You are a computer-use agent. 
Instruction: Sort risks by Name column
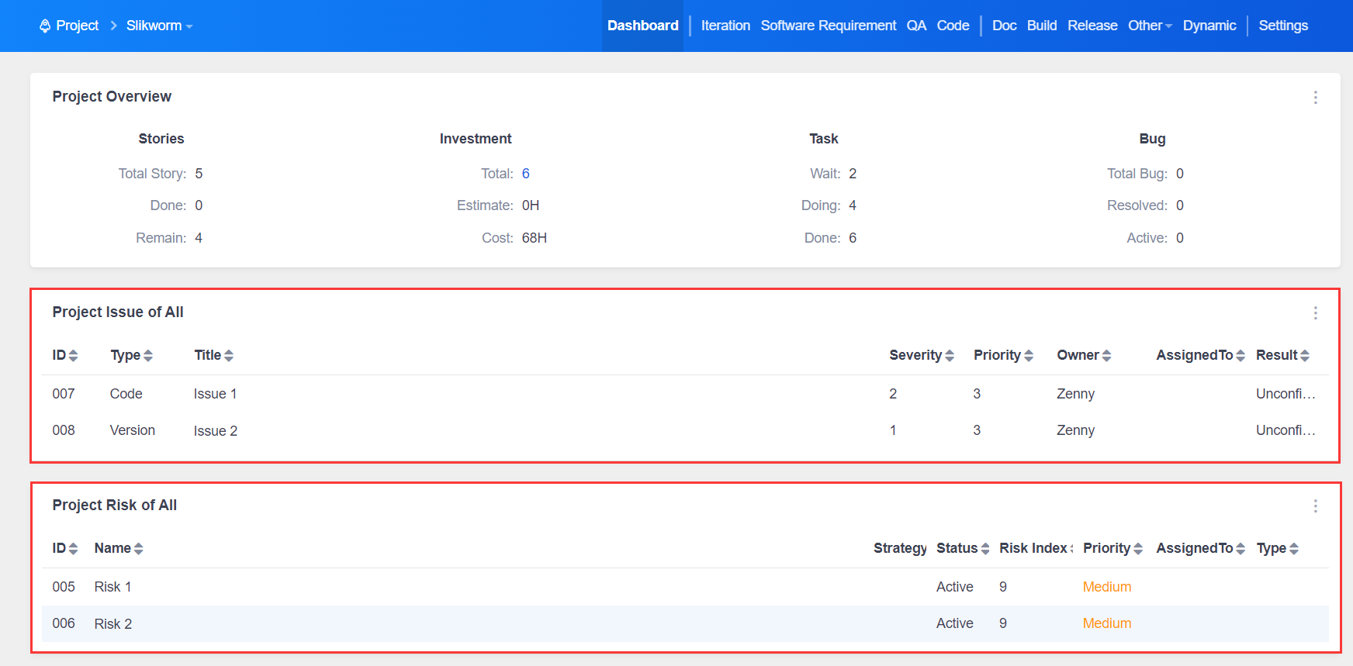(x=138, y=549)
